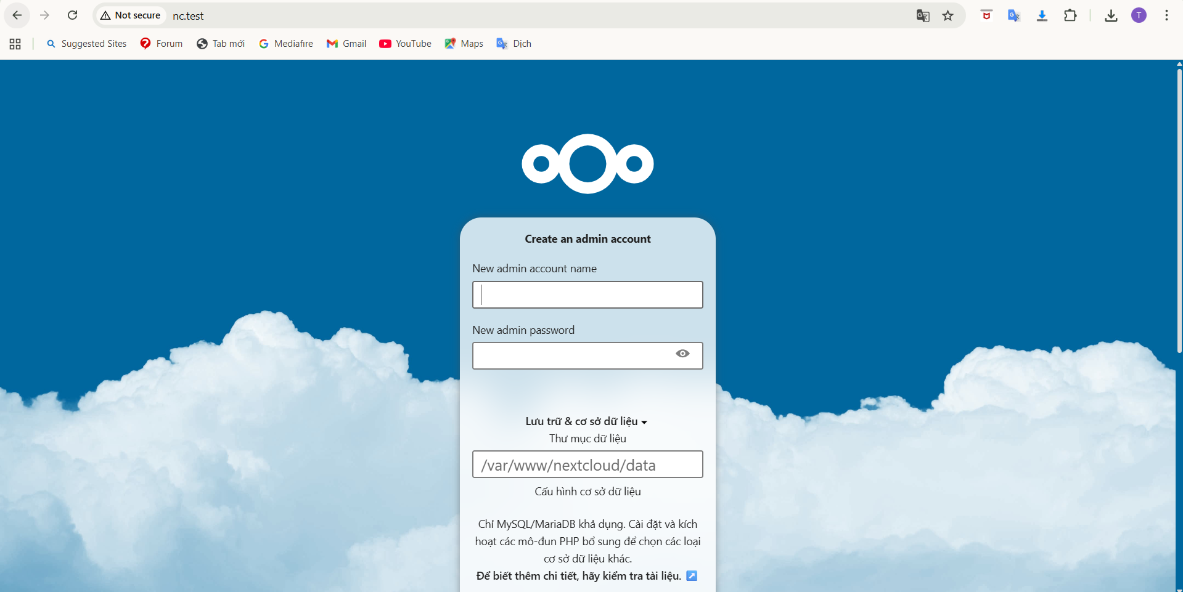
Task: Focus the New admin account name field
Action: coord(587,294)
